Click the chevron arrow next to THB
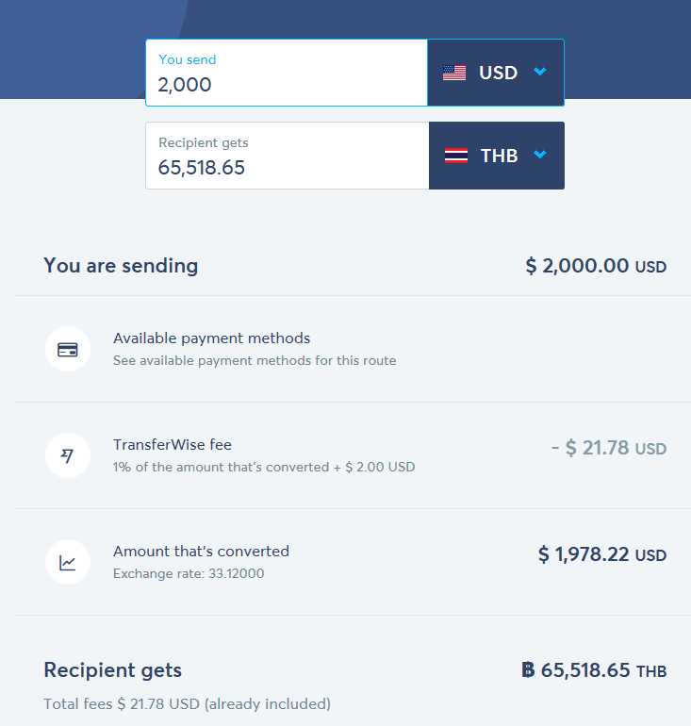 tap(540, 155)
